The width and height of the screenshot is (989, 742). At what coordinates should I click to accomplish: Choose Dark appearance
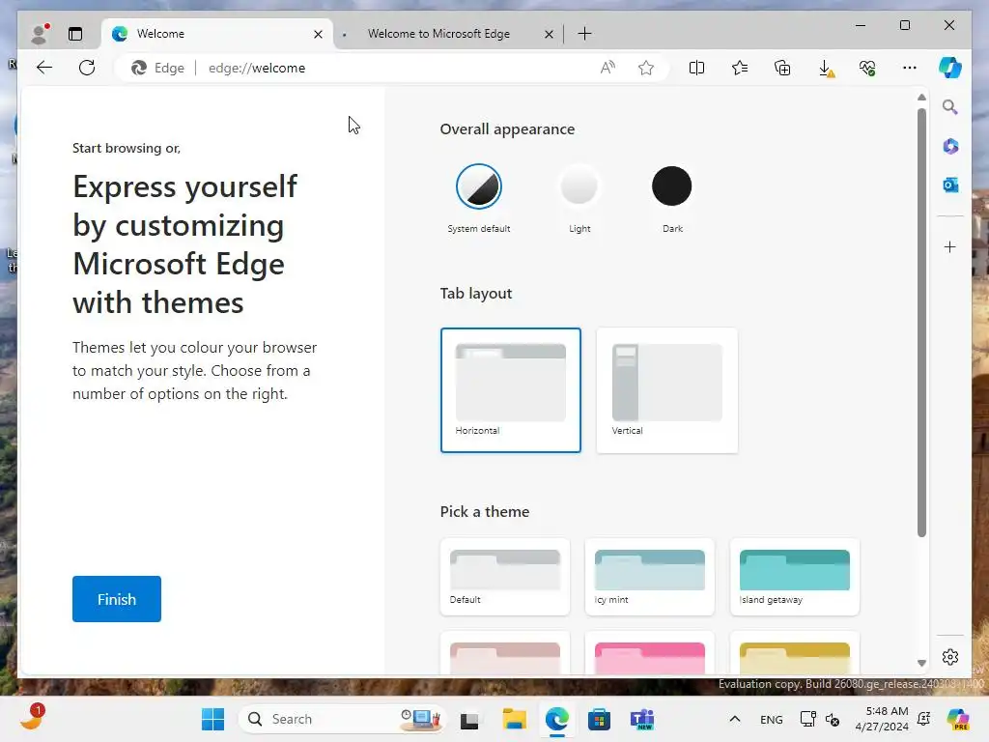pyautogui.click(x=672, y=186)
